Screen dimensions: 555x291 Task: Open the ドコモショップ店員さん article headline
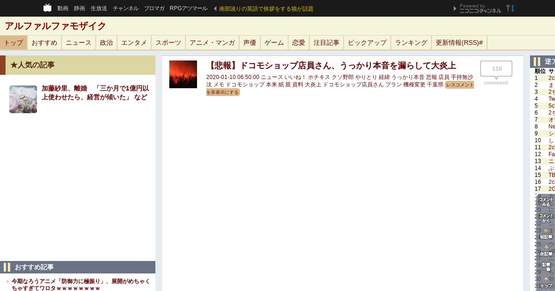tap(331, 66)
